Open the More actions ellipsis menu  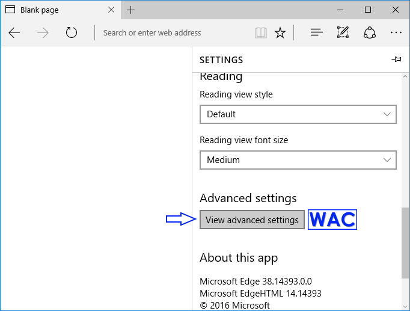pyautogui.click(x=396, y=32)
